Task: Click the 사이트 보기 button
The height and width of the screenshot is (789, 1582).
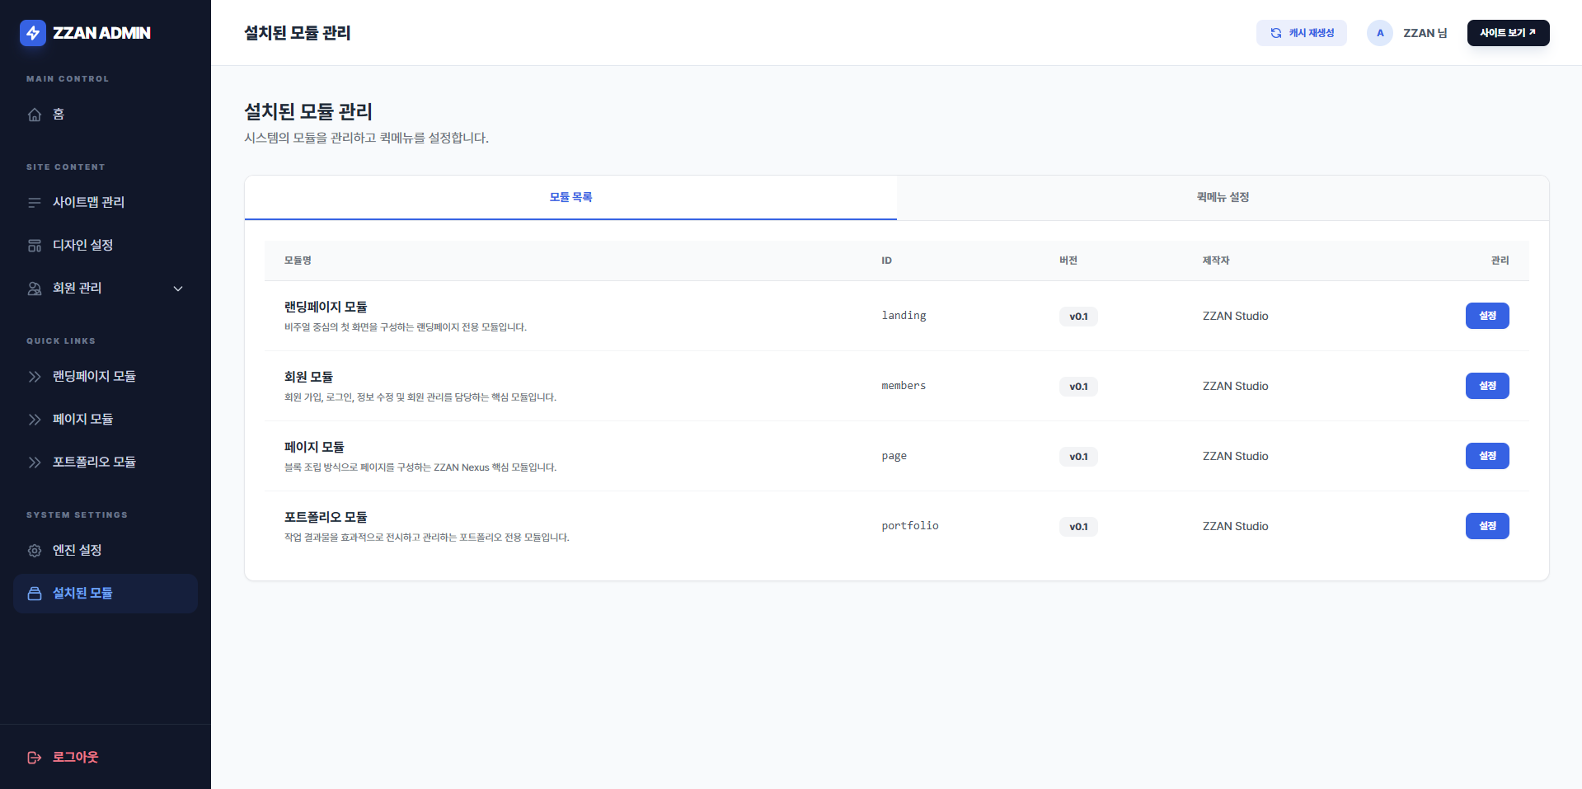Action: click(1508, 33)
